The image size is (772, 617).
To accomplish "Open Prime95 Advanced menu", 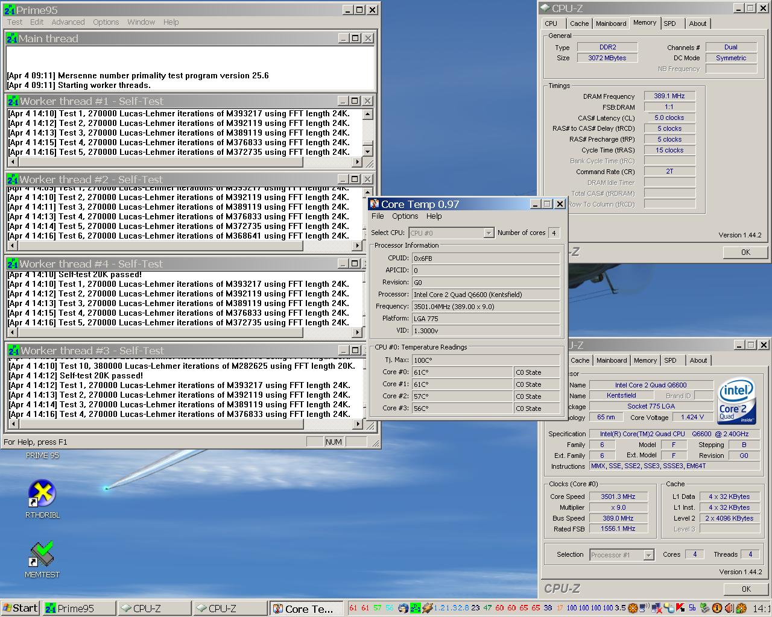I will pyautogui.click(x=68, y=22).
